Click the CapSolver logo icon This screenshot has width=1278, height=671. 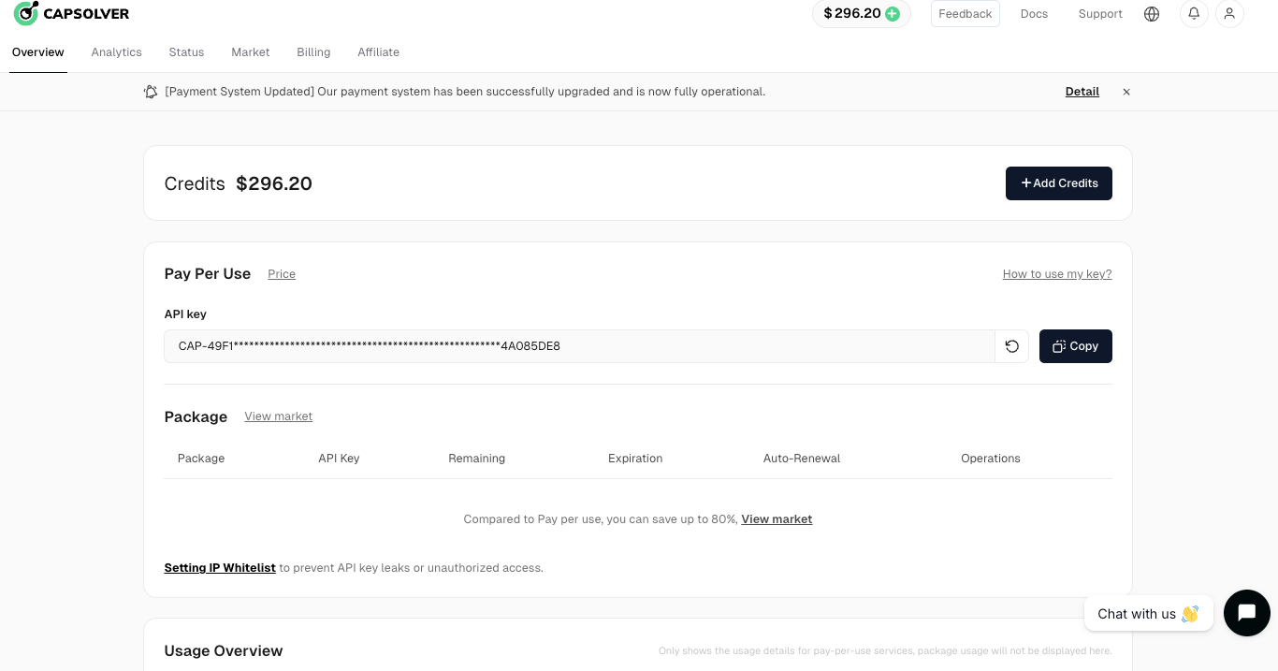[26, 13]
